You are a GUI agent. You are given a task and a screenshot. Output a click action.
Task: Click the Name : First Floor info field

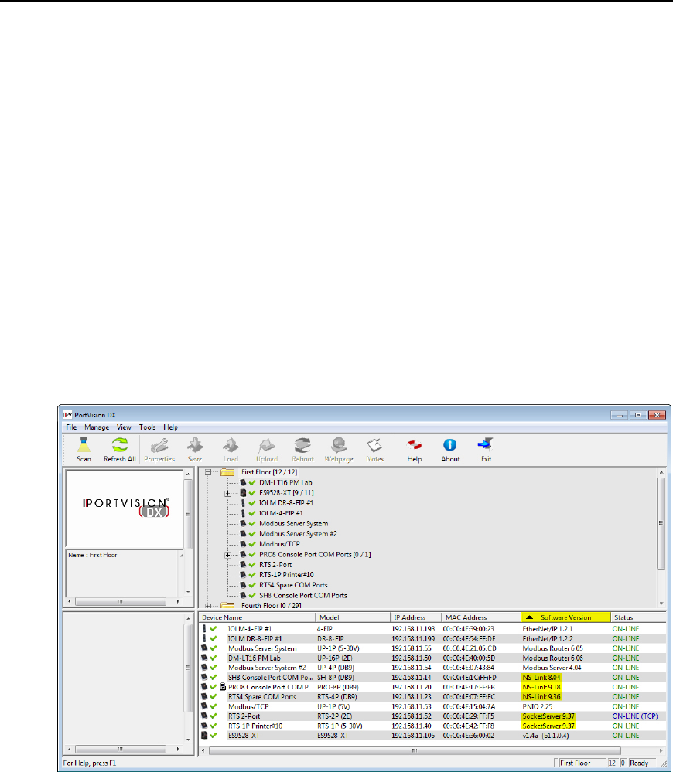93,555
